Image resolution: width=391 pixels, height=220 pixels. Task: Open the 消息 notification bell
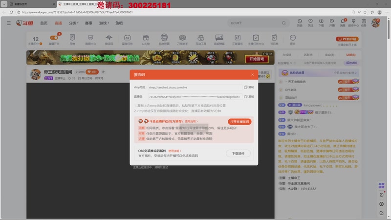coord(343,23)
